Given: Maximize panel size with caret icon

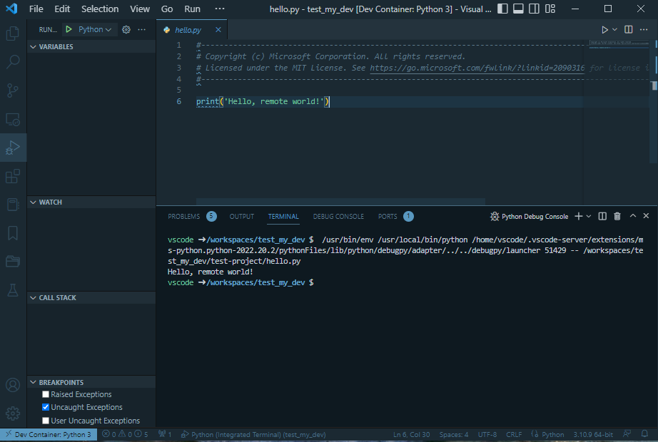Looking at the screenshot, I should pos(633,215).
